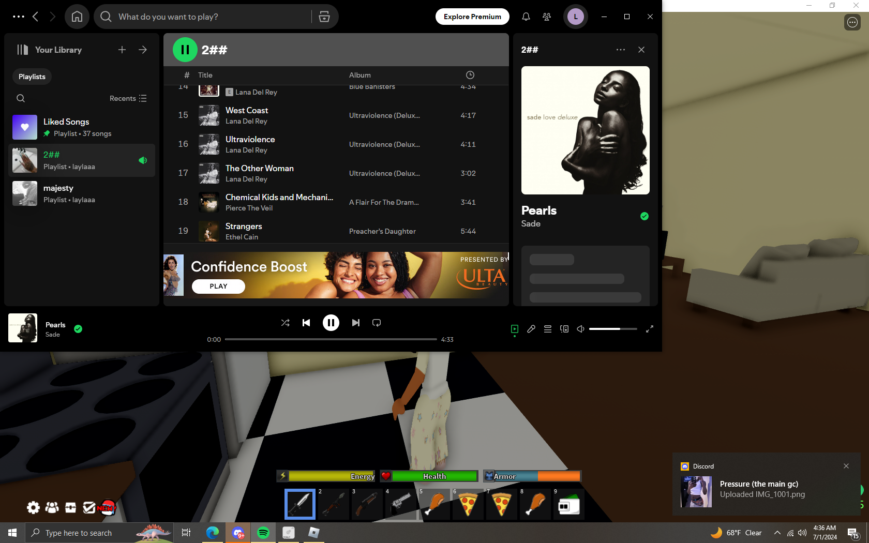
Task: Toggle saved checkmark beside Pearls in side panel
Action: pyautogui.click(x=645, y=216)
